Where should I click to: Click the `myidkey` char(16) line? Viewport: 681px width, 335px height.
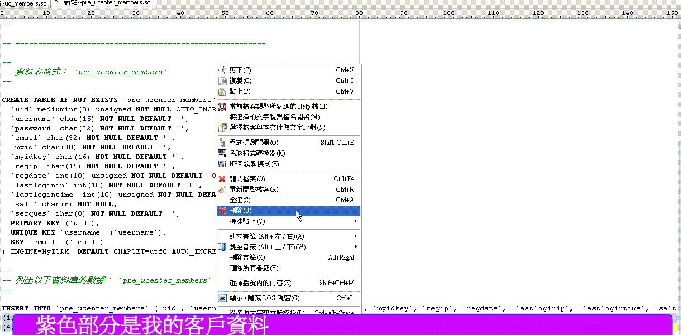pyautogui.click(x=98, y=157)
